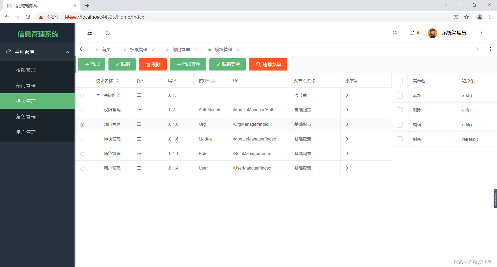Click icon in 用户管理 table row
The image size is (497, 267).
(x=139, y=168)
